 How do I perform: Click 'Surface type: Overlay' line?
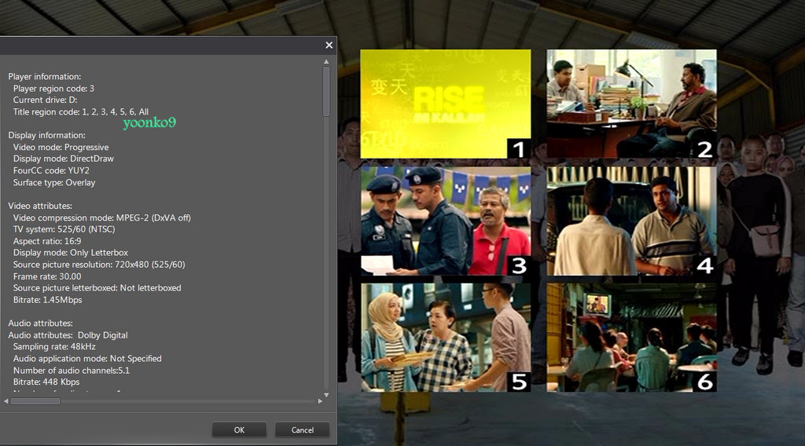(54, 182)
